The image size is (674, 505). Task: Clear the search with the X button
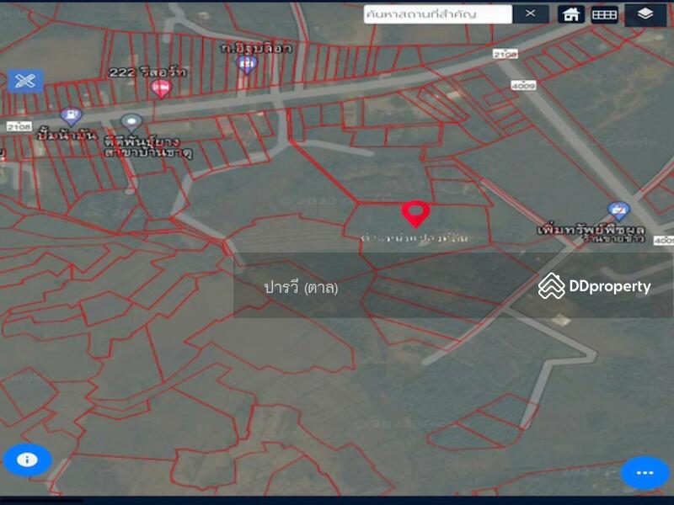pos(532,13)
